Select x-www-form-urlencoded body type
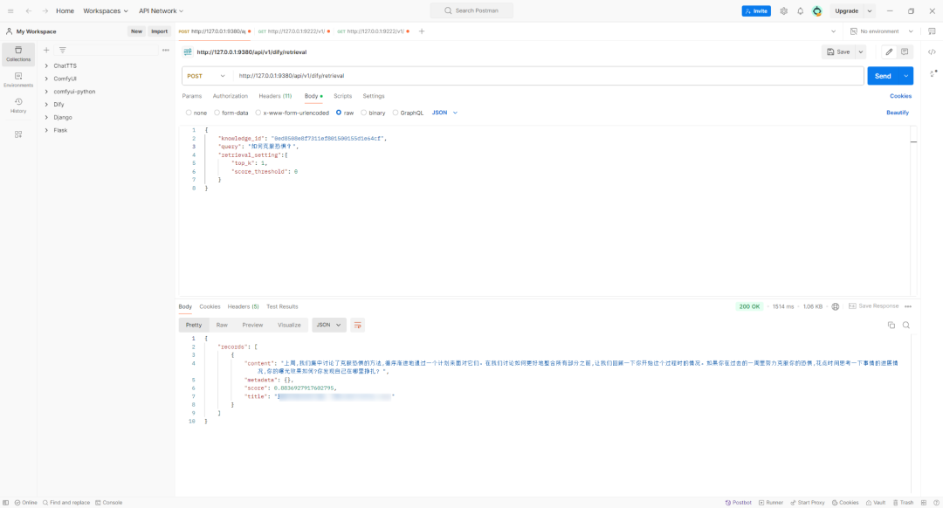The image size is (943, 508). tap(258, 113)
